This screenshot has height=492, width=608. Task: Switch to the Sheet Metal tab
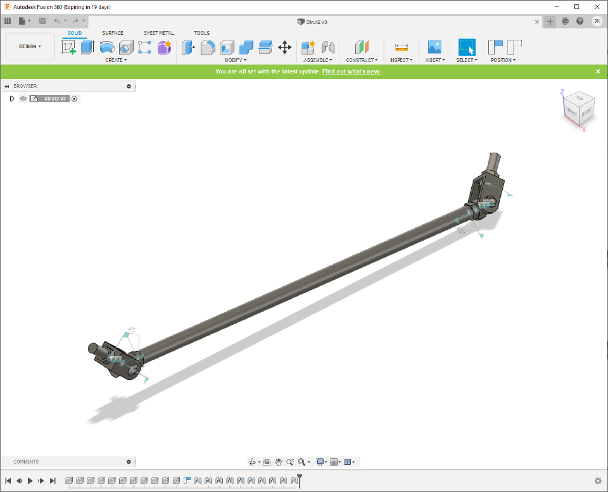158,33
